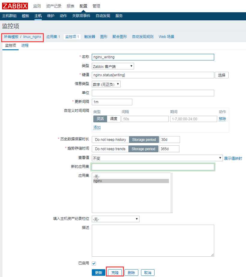Open linux_nginx template link
The image size is (246, 277).
click(32, 37)
